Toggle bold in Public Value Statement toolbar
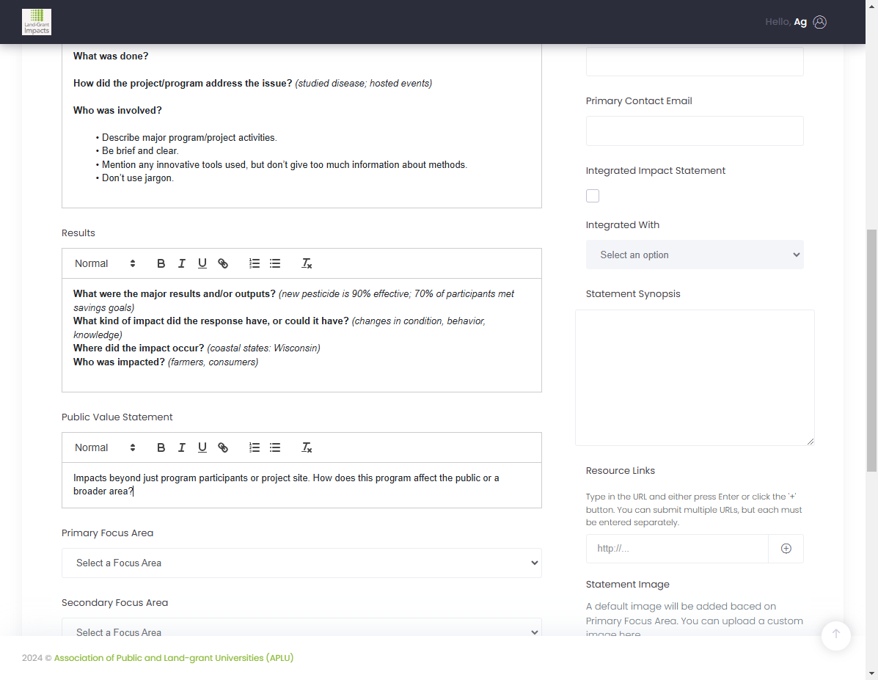 coord(161,447)
